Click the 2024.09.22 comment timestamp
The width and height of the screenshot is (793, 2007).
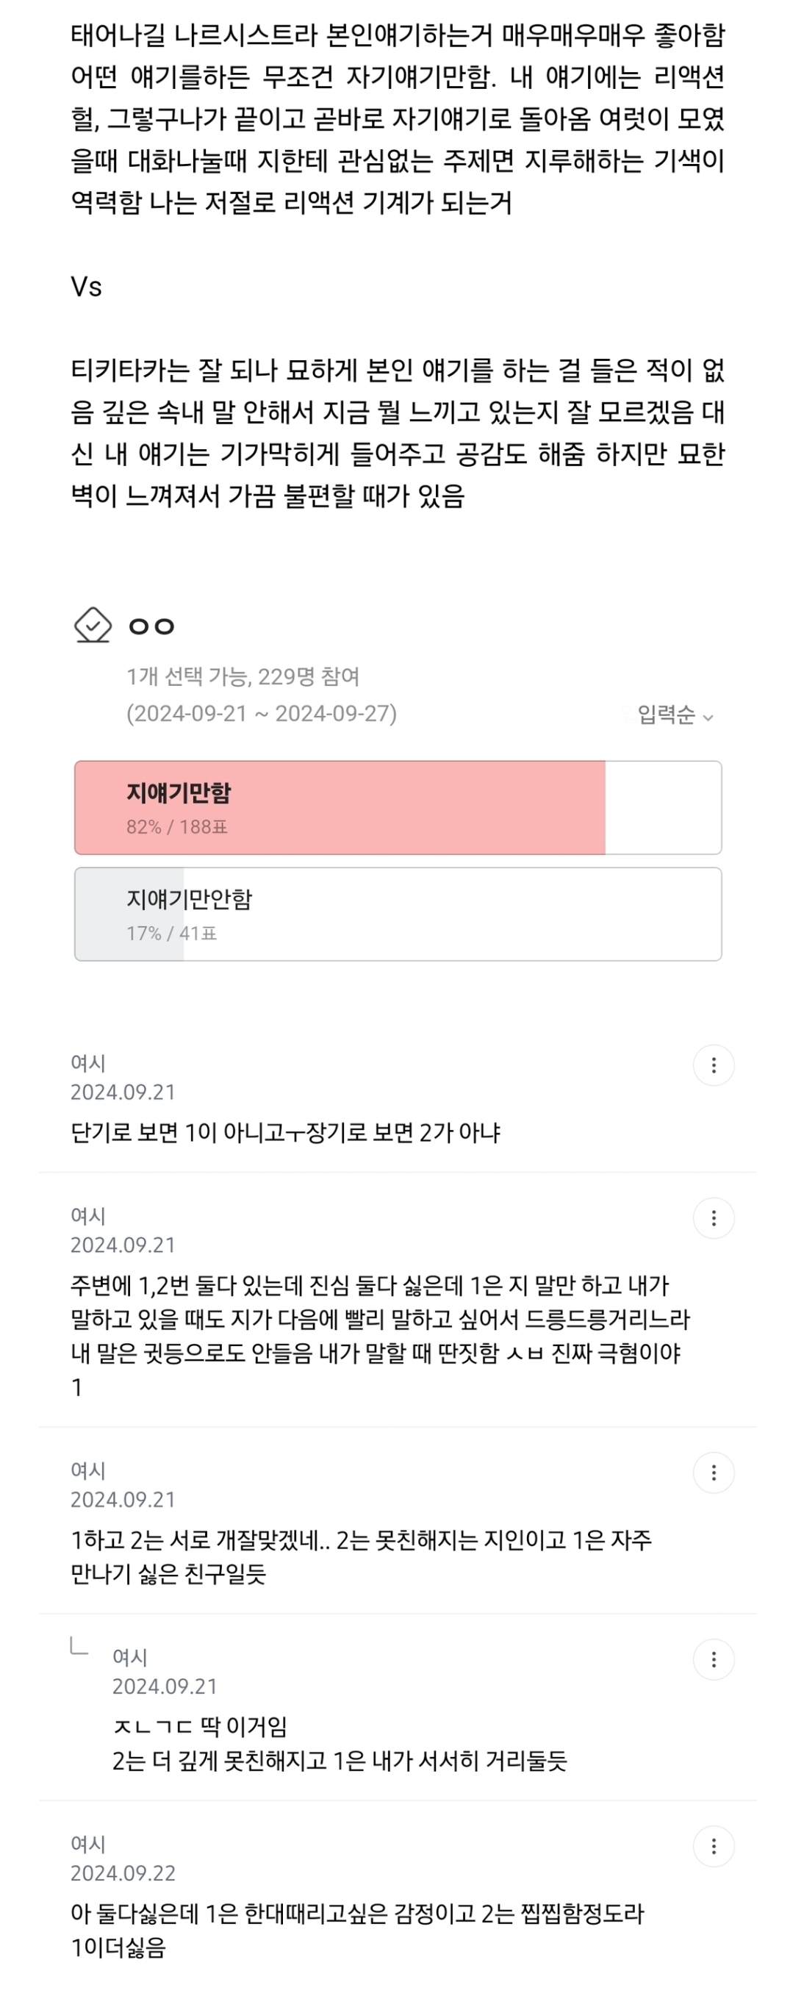tap(123, 1873)
